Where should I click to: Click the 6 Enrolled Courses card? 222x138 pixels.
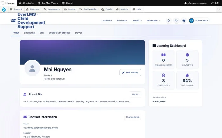(x=163, y=60)
